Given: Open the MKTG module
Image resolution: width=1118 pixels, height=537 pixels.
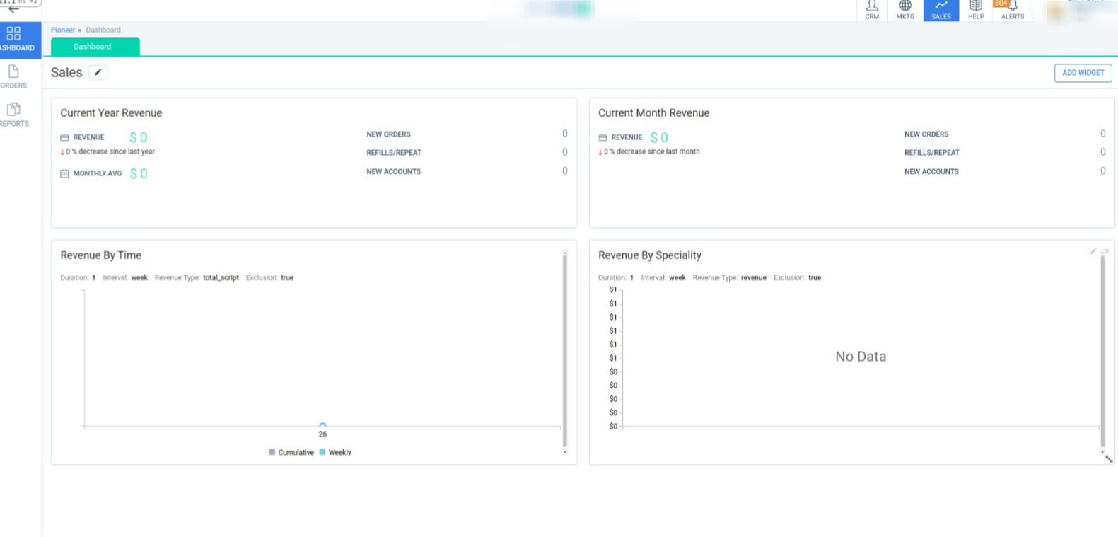Looking at the screenshot, I should [905, 10].
